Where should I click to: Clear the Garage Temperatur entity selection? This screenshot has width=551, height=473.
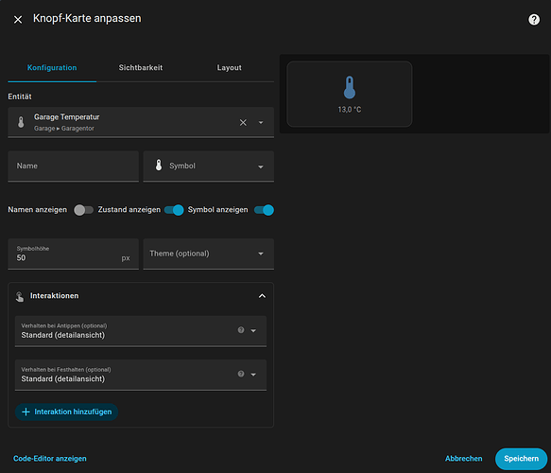point(243,122)
